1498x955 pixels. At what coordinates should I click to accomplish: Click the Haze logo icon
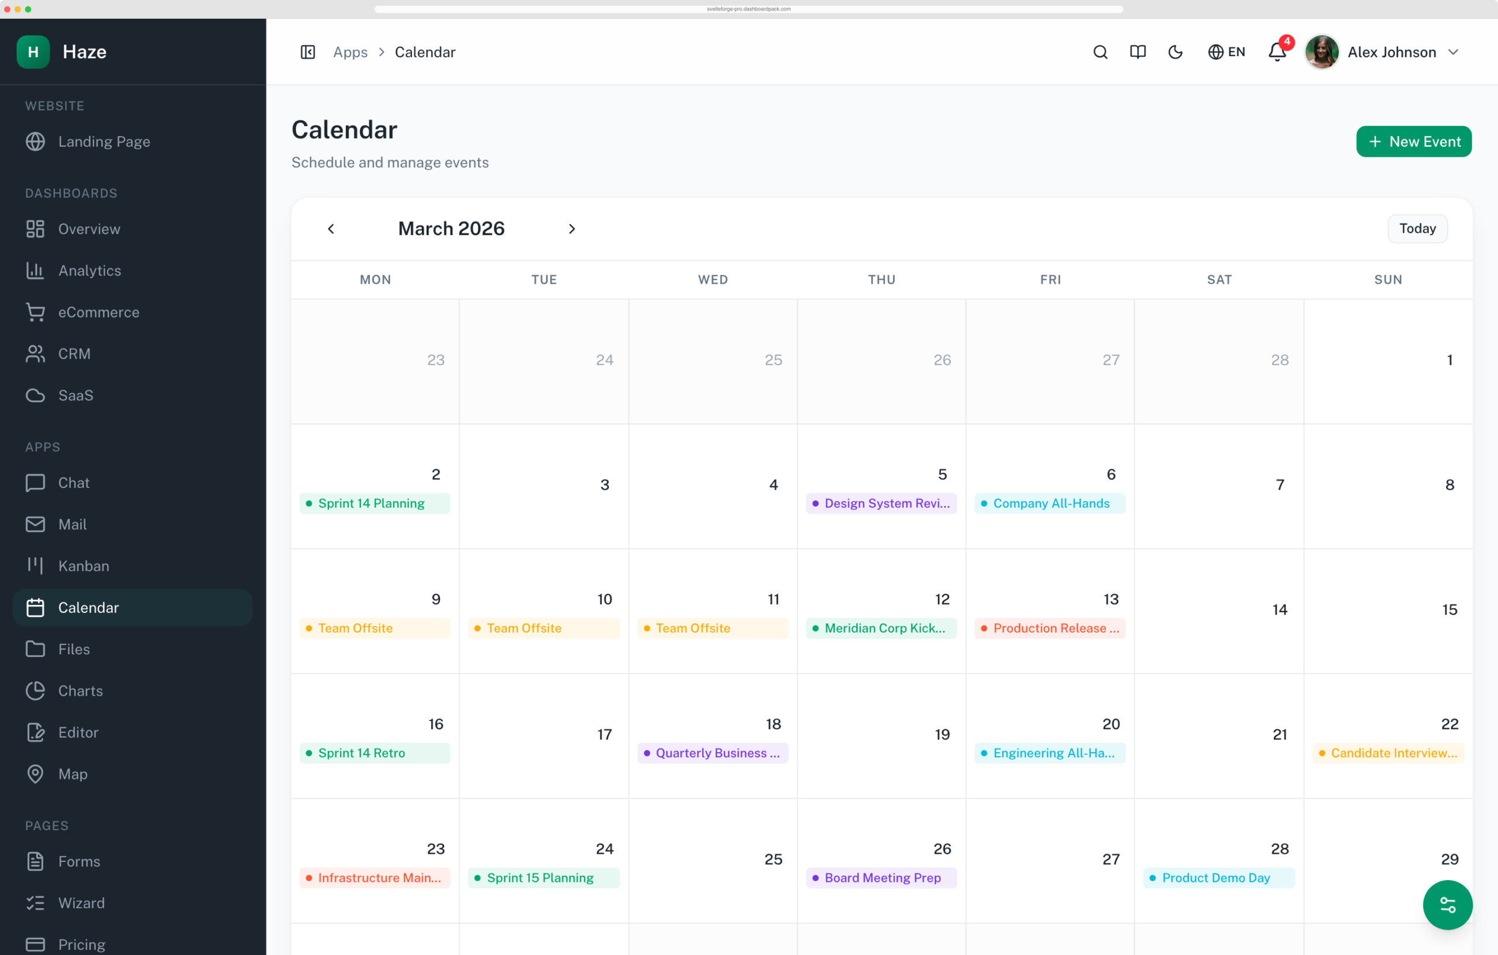pyautogui.click(x=33, y=51)
